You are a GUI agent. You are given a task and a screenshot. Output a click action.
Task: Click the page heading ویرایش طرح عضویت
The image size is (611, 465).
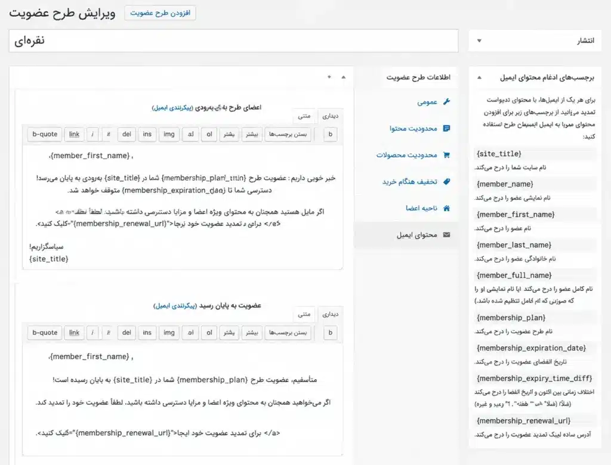click(x=62, y=13)
